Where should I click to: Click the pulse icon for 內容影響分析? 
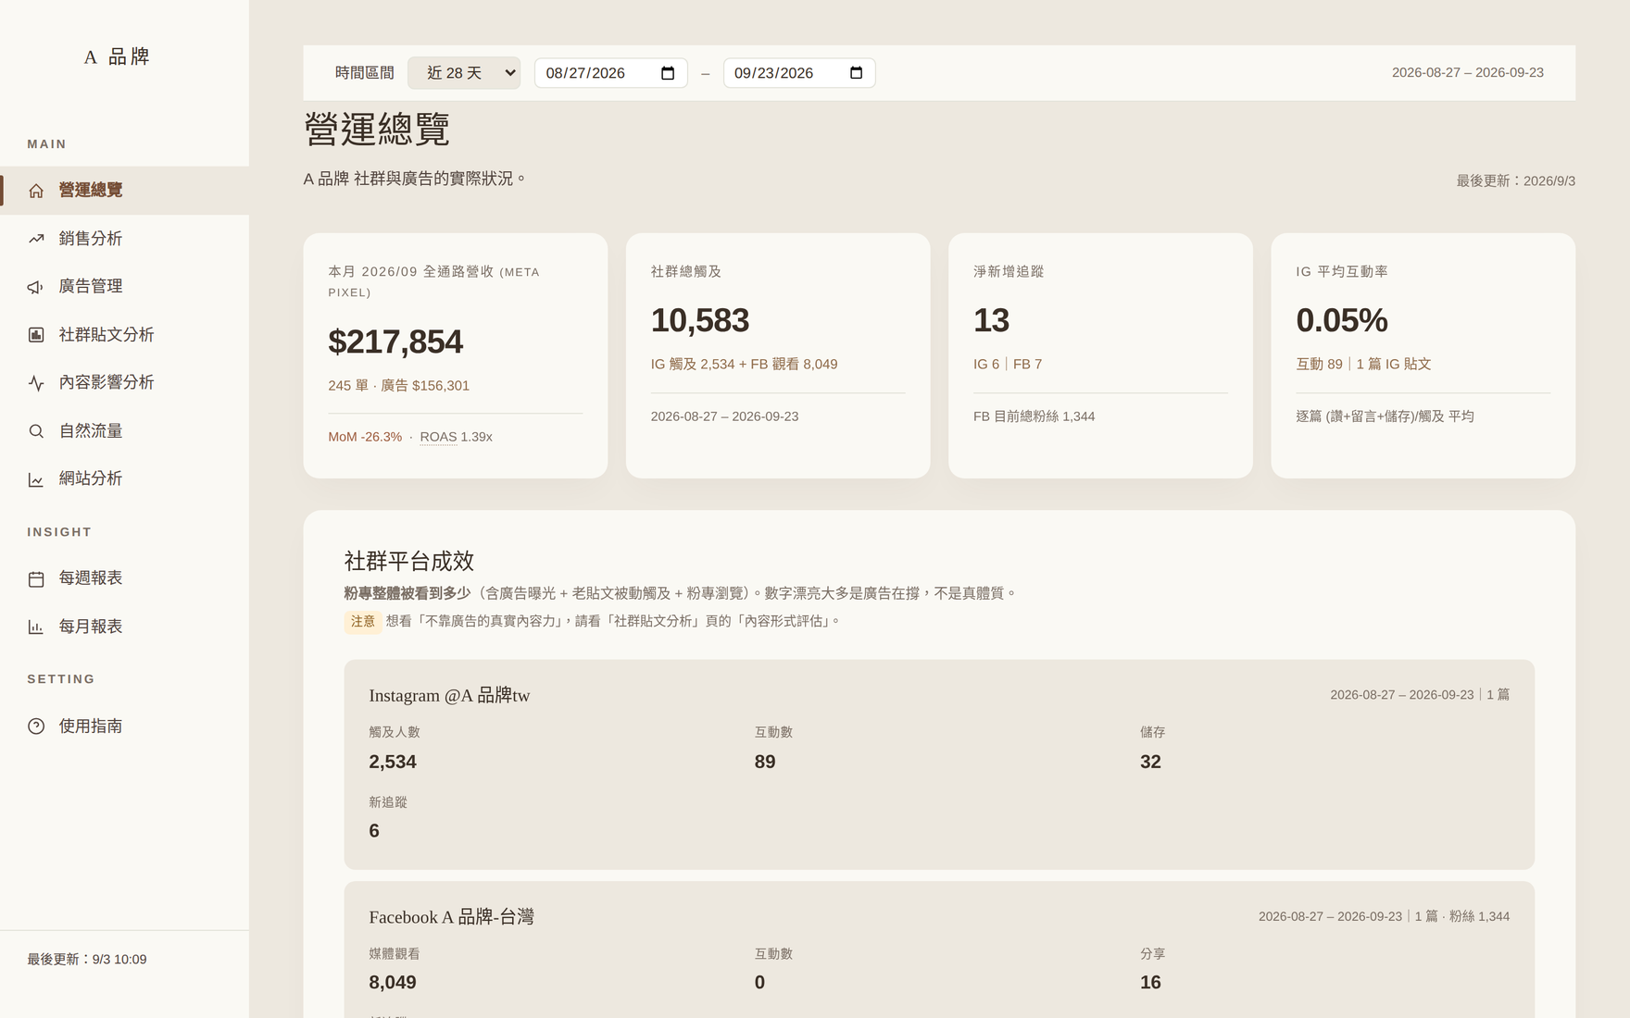36,383
